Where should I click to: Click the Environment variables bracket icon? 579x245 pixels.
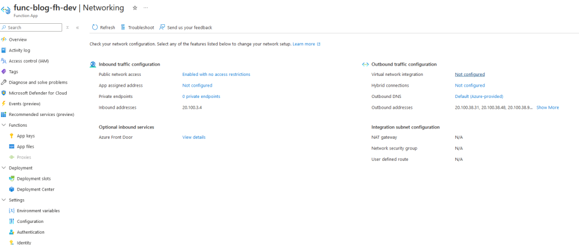pyautogui.click(x=11, y=210)
